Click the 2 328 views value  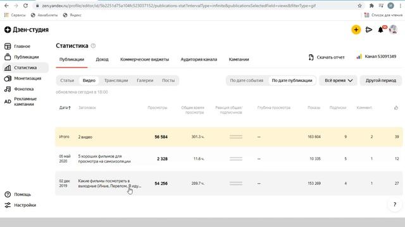162,159
